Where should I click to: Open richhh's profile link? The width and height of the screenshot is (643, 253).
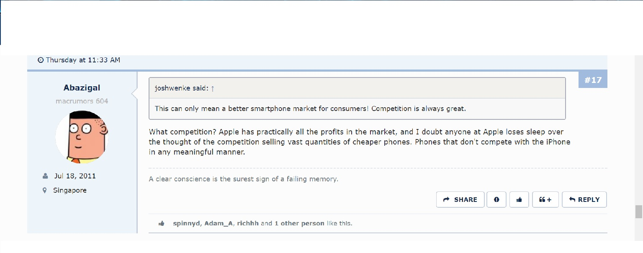248,223
